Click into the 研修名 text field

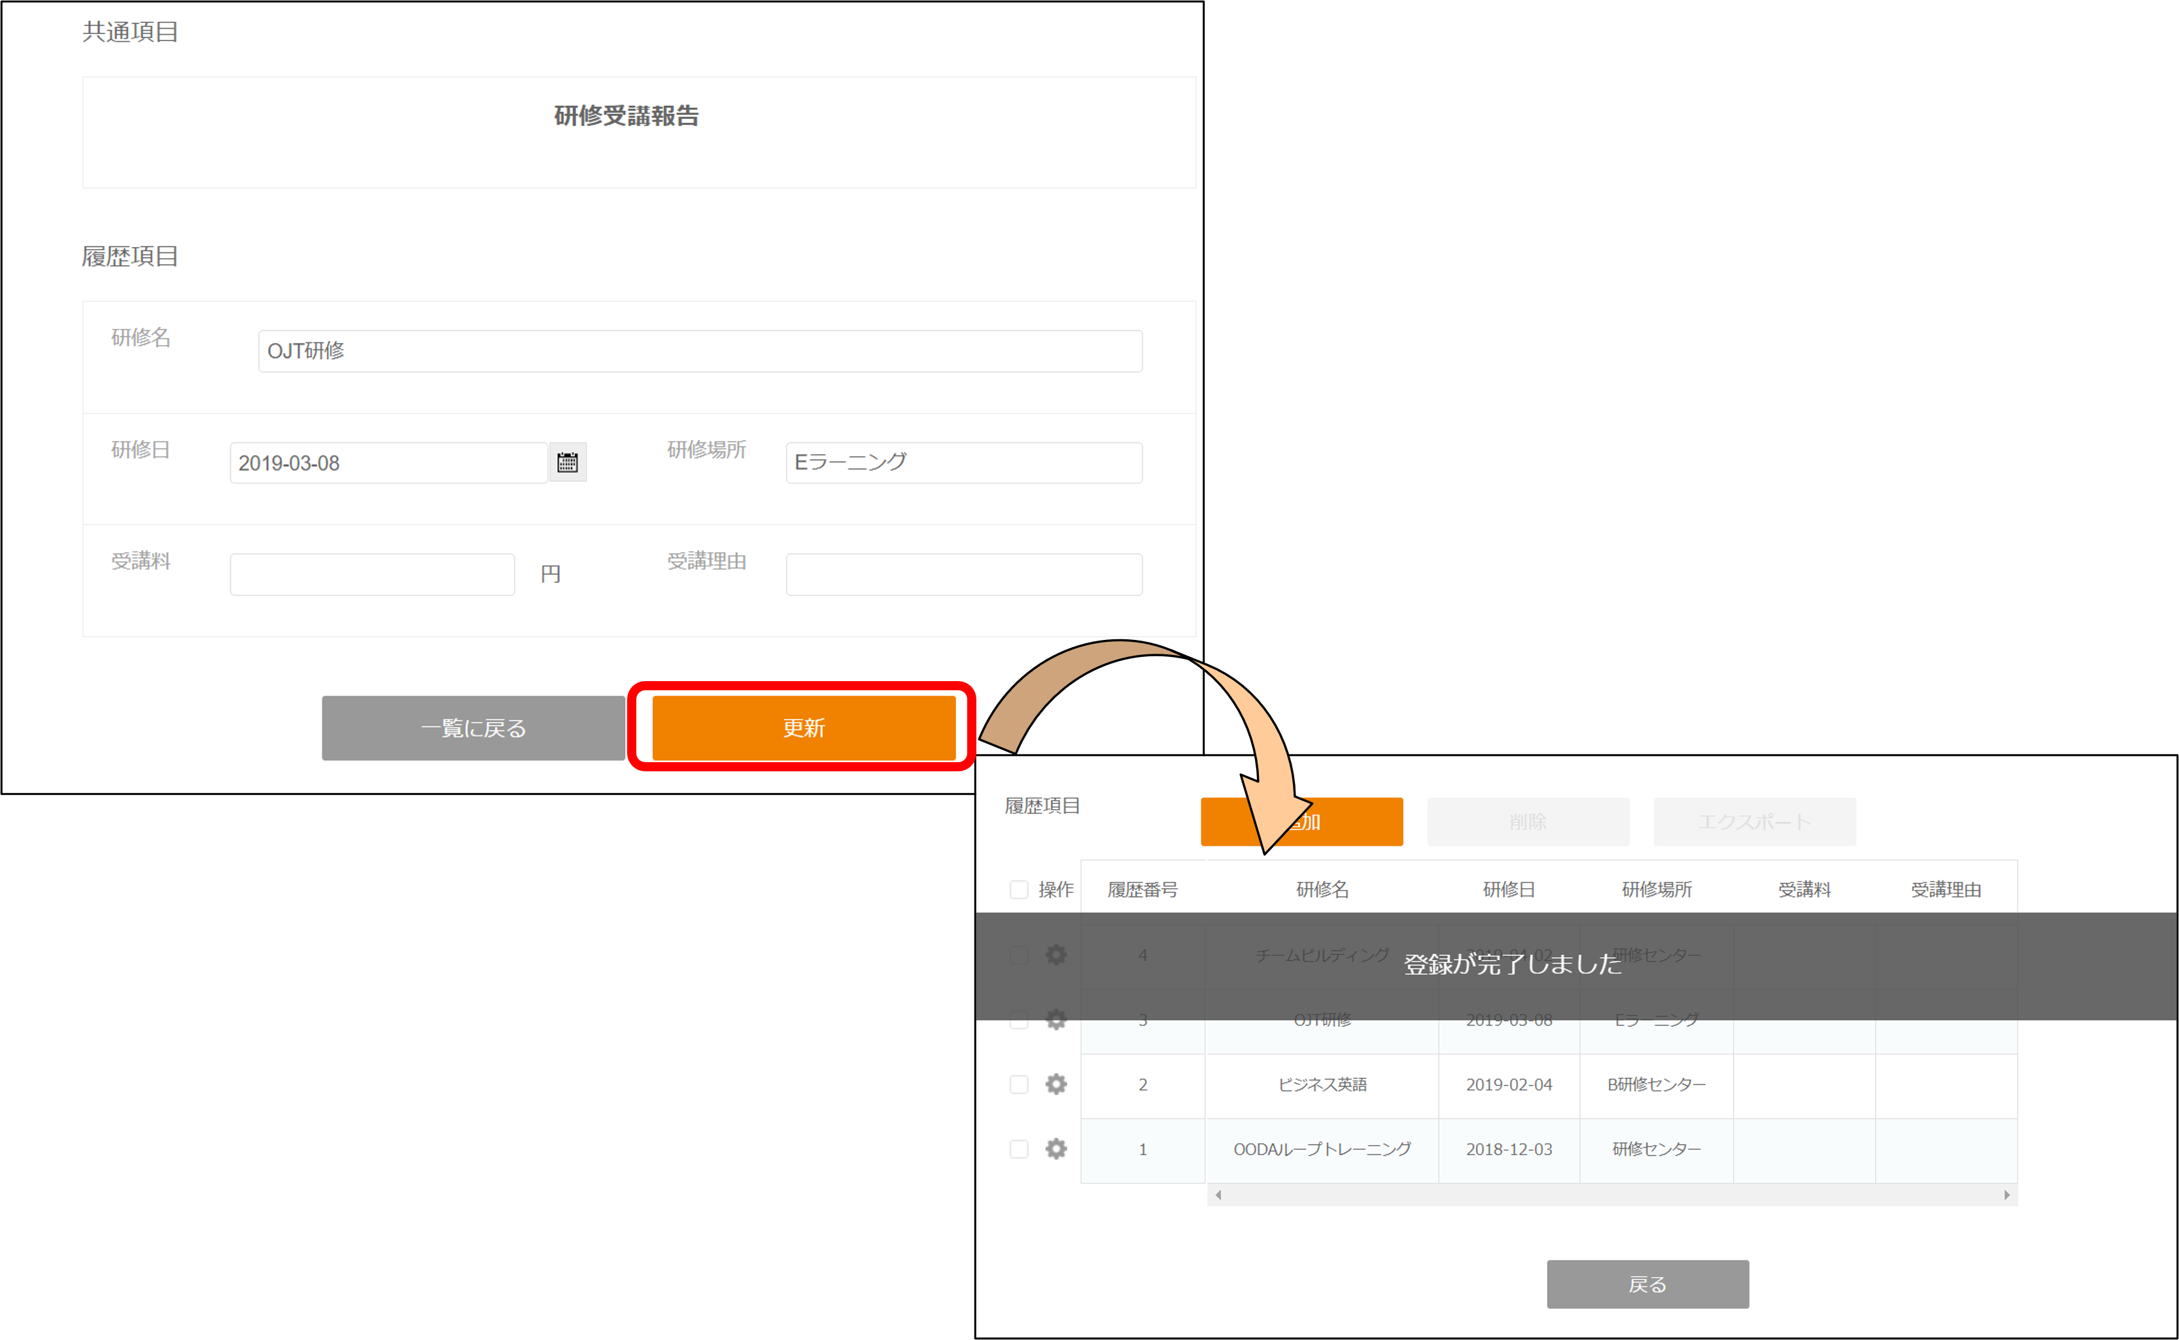pos(700,351)
